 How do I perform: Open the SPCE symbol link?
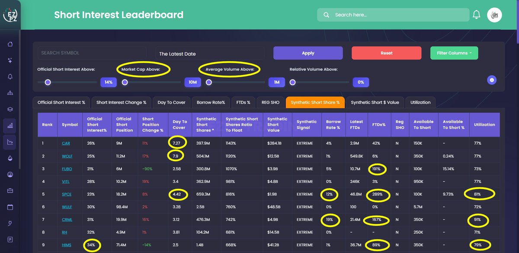coord(67,194)
